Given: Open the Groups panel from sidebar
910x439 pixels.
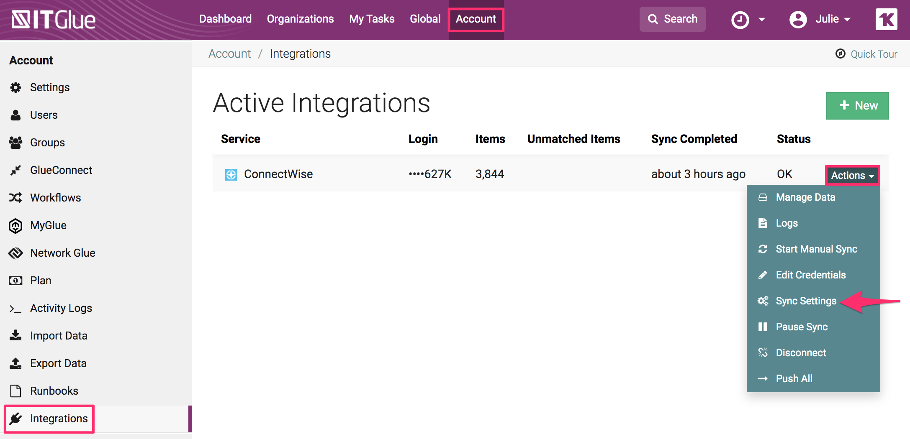Looking at the screenshot, I should [x=15, y=143].
